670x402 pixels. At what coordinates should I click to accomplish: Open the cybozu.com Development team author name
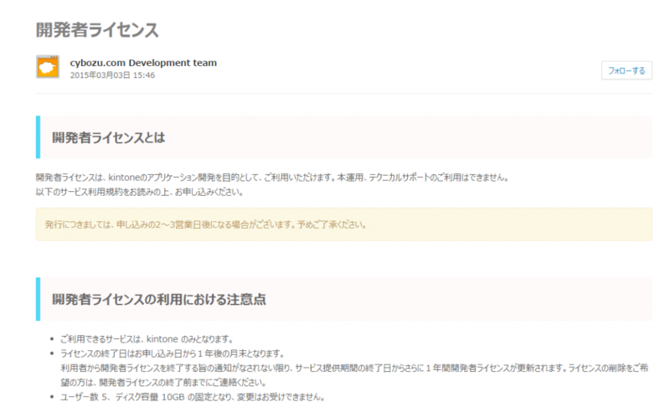click(x=143, y=63)
